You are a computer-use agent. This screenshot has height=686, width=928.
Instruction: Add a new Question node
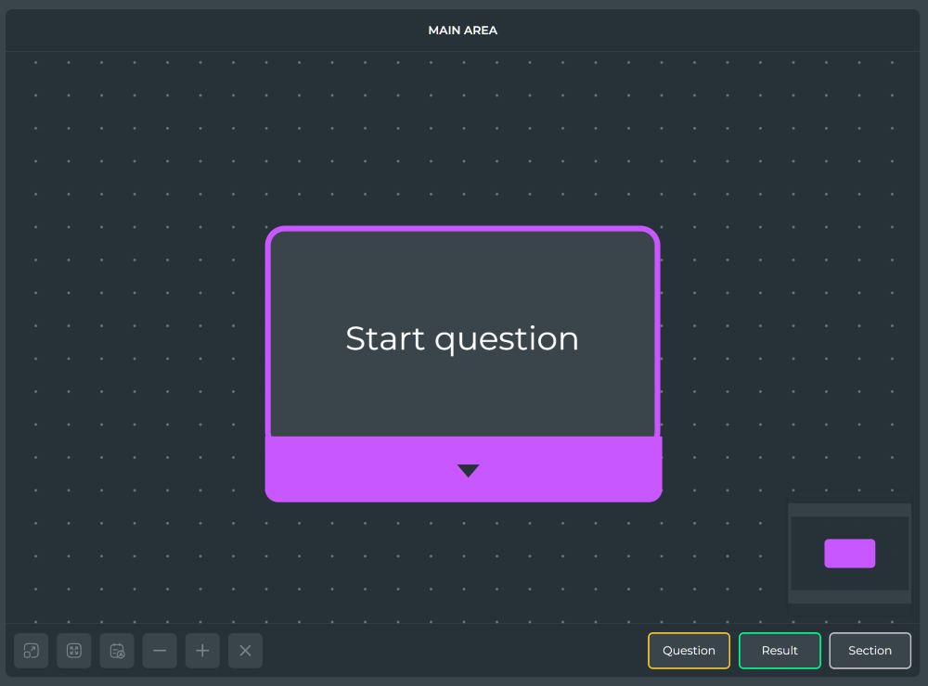coord(689,650)
